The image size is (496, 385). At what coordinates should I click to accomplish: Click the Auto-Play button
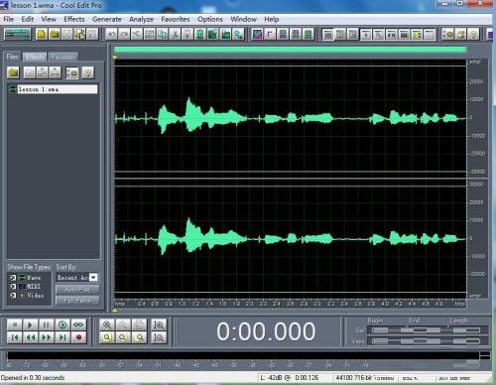click(77, 290)
